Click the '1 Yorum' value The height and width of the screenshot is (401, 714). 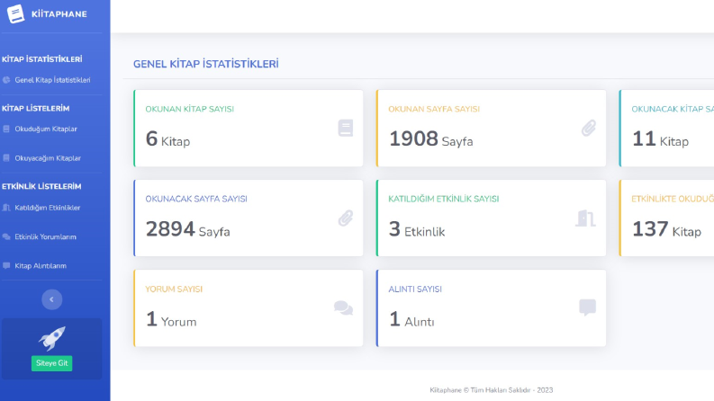171,319
